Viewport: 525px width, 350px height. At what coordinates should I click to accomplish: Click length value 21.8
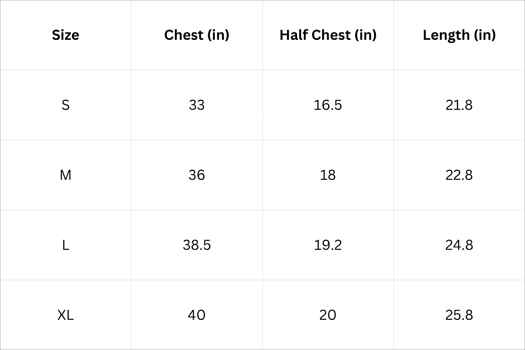tap(459, 105)
